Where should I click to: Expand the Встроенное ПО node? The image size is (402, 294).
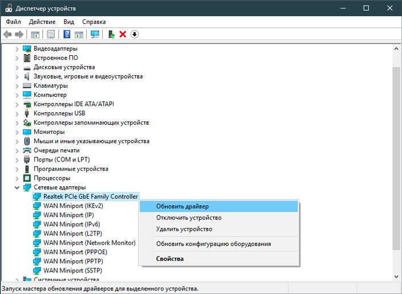(17, 58)
